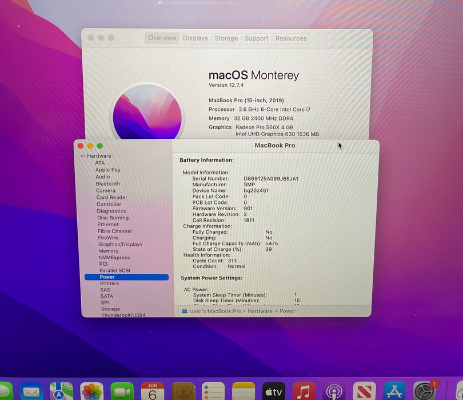Screen dimensions: 463x400
Task: Select NVMExpress in the sidebar
Action: coord(114,257)
